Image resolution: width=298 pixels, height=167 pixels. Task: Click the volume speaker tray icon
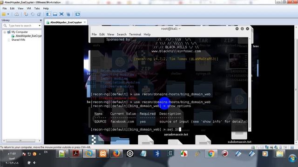(34, 163)
